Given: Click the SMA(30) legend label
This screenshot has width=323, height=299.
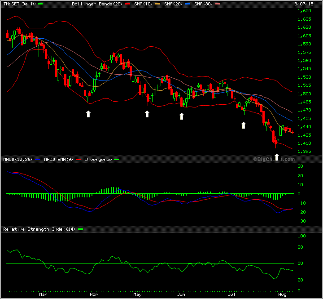Looking at the screenshot, I should tap(204, 4).
